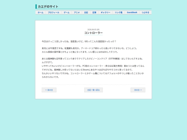
Task: Open the ギャラリー page
Action: [106, 12]
